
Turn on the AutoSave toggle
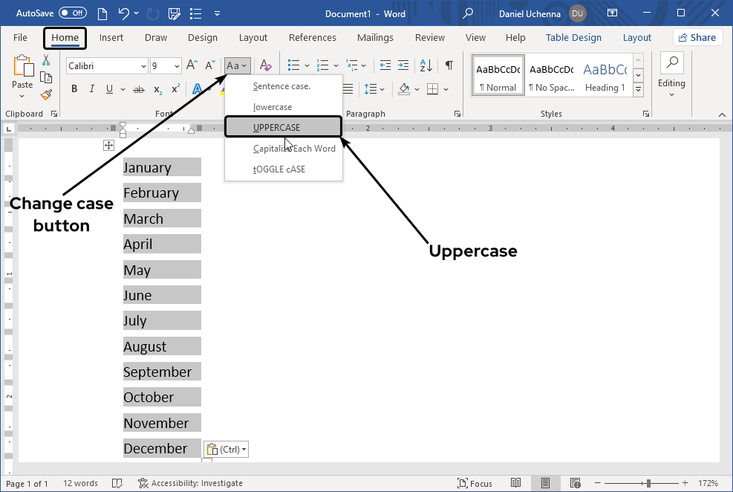(72, 13)
